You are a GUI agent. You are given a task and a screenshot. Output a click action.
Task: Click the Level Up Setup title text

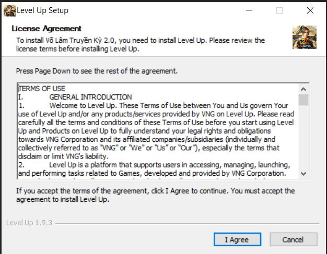42,10
